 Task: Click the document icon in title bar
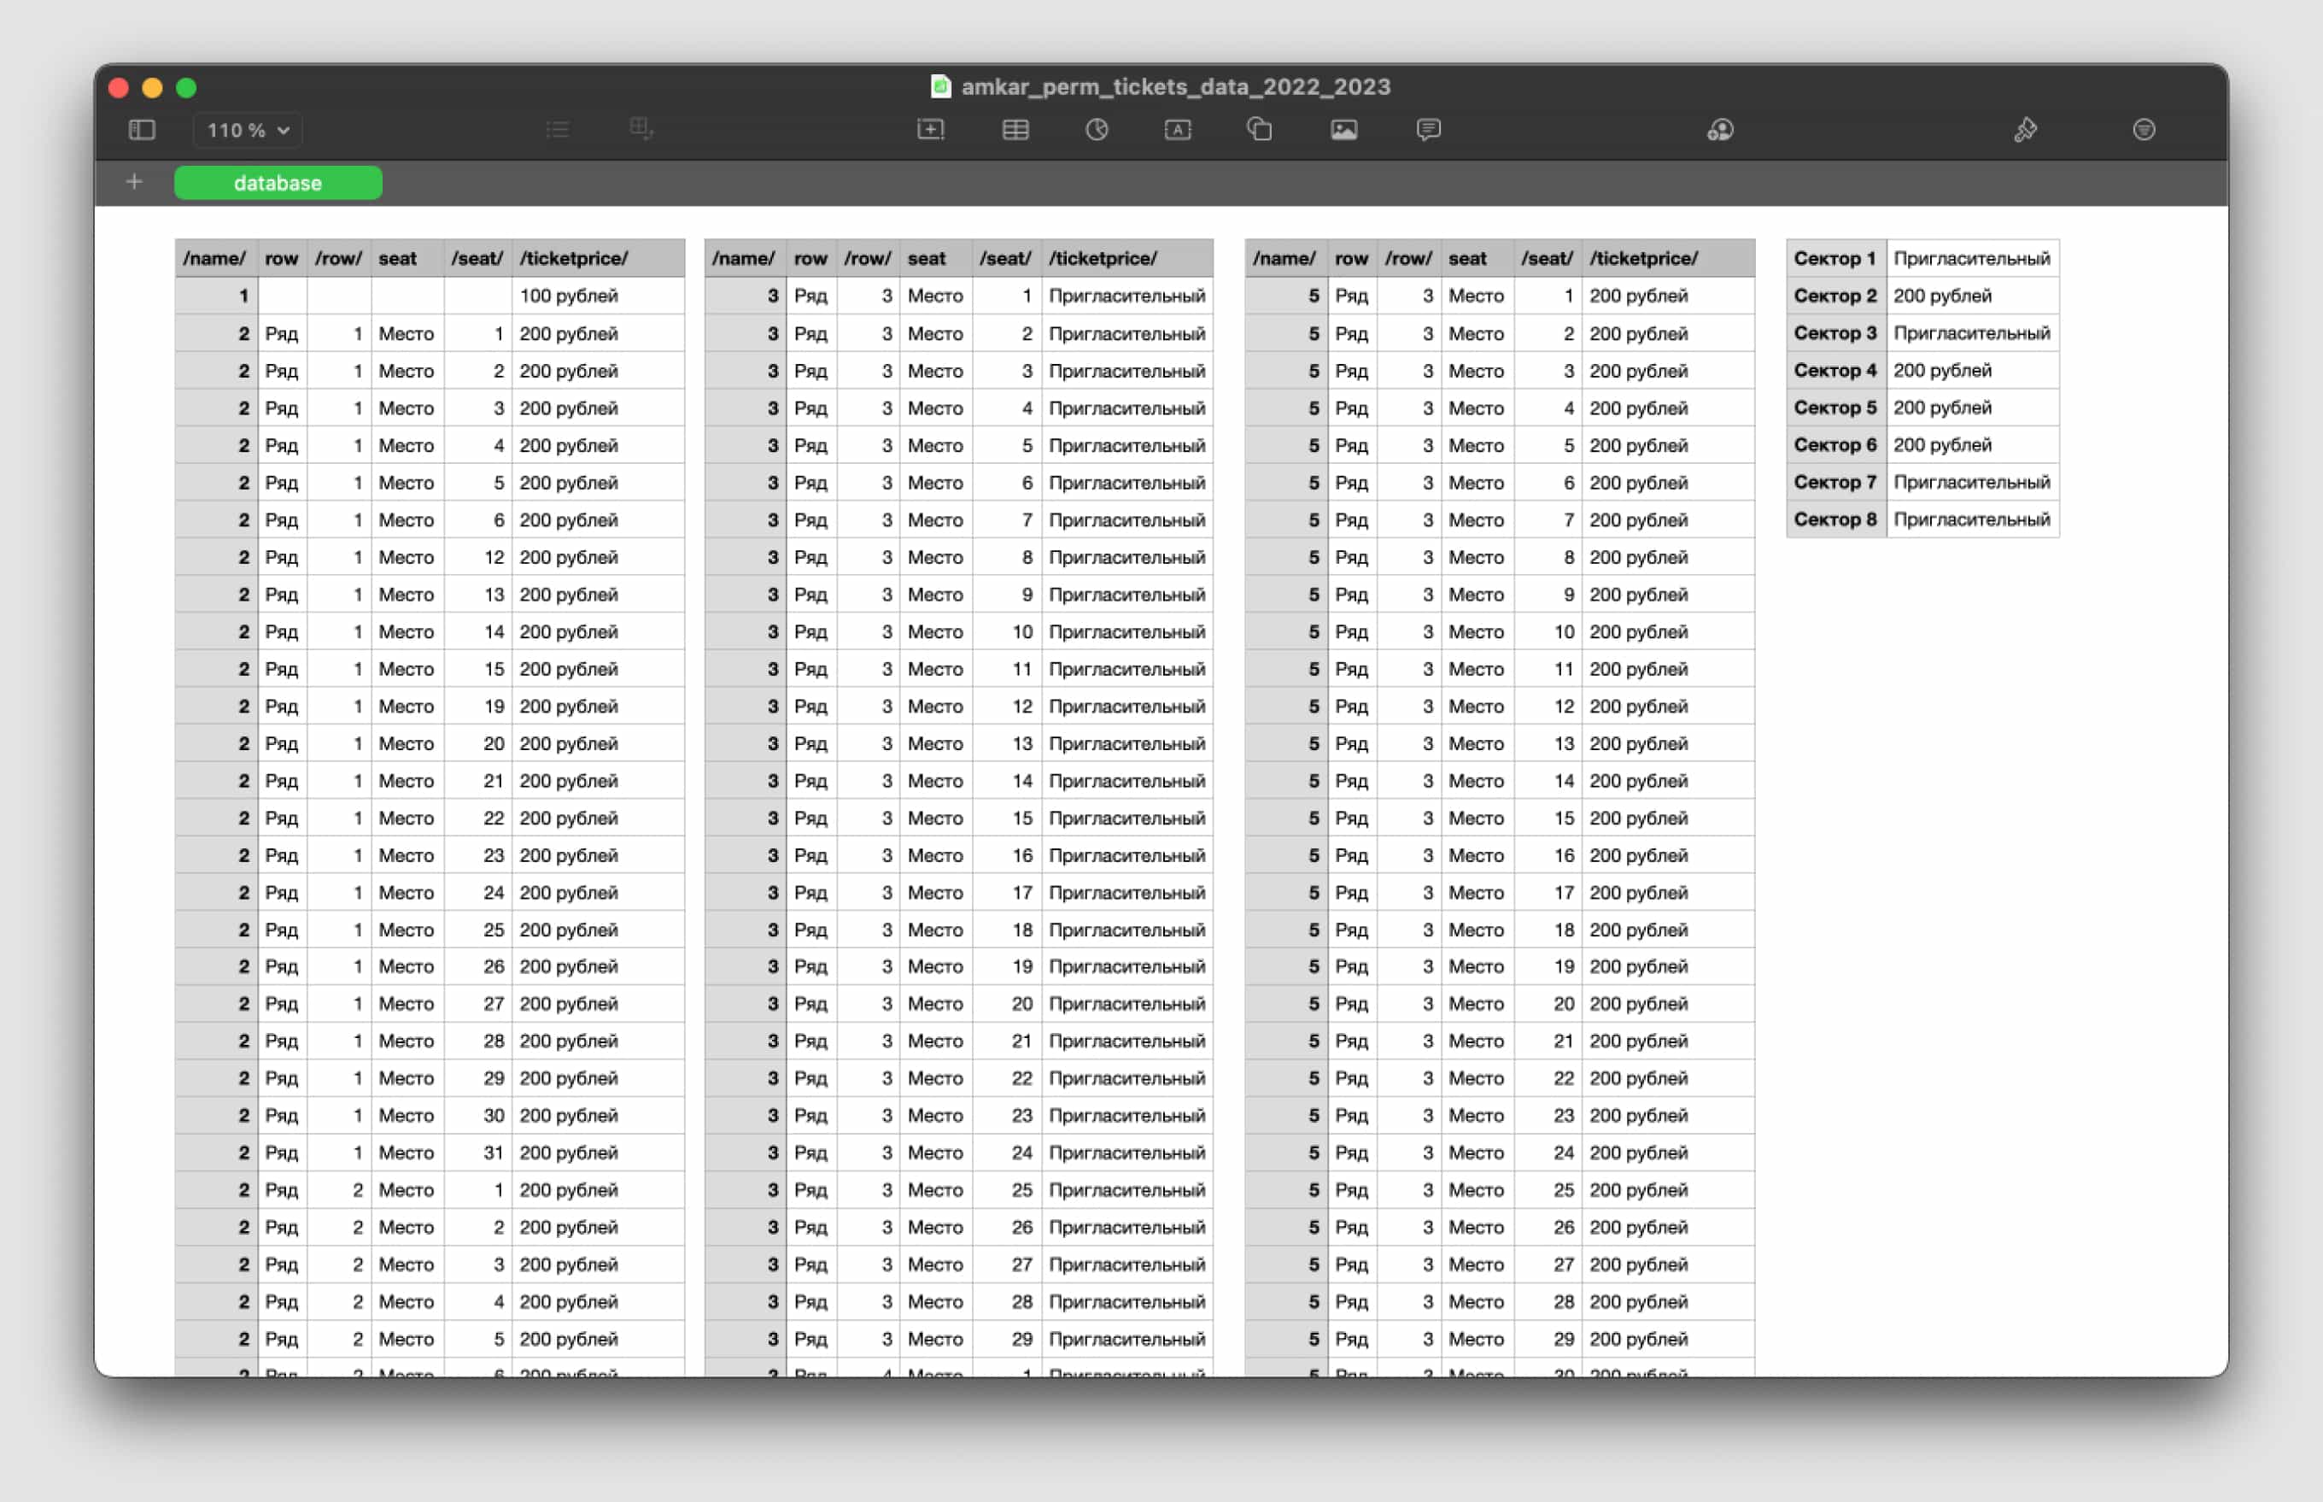click(939, 87)
